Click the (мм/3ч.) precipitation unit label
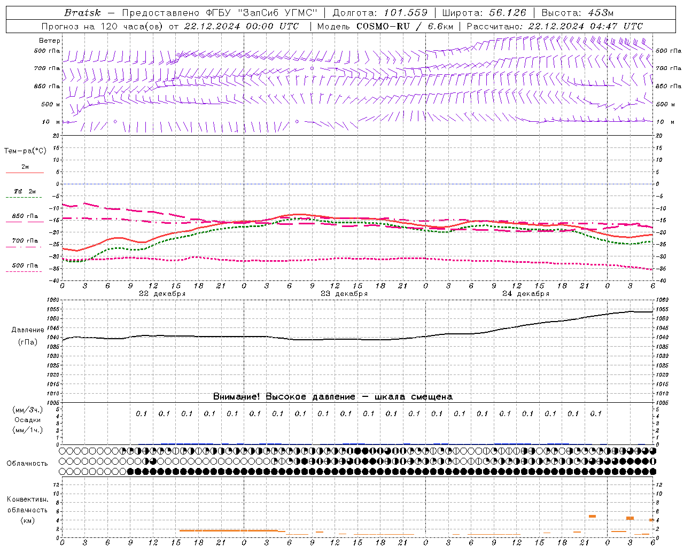Image resolution: width=684 pixels, height=547 pixels. tap(28, 410)
